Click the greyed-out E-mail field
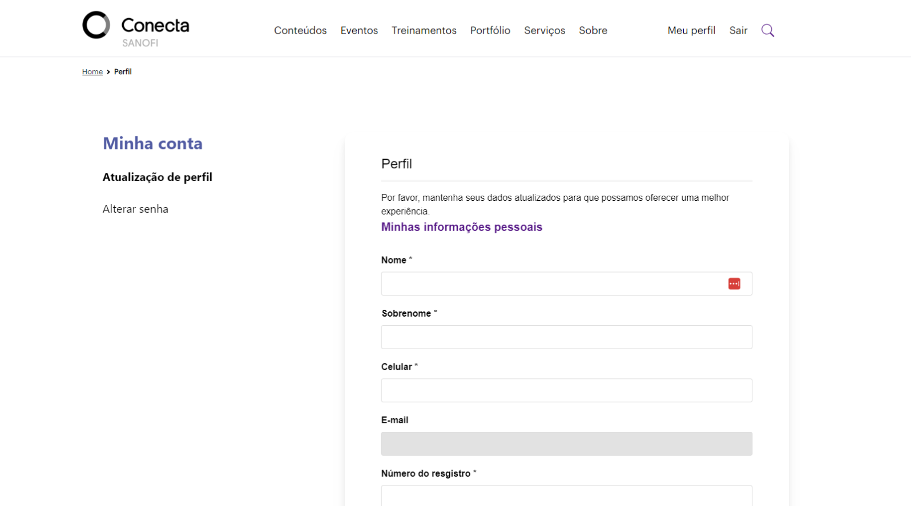The image size is (911, 506). point(566,444)
